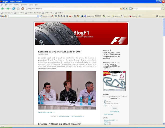Select the Peste zeci de ani poll option
This screenshot has height=128, width=165.
105,103
